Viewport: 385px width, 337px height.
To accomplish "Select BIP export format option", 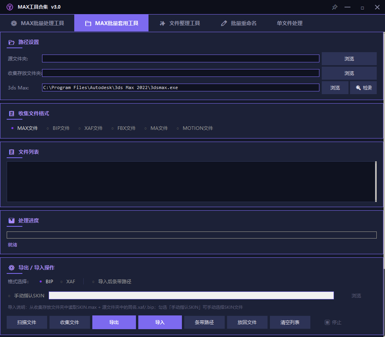I will pyautogui.click(x=46, y=282).
